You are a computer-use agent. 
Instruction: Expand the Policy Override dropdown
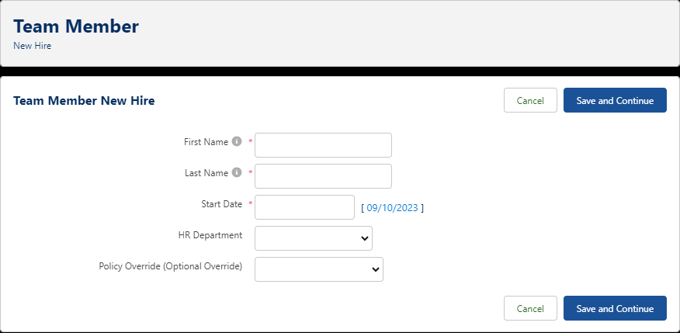tap(319, 269)
